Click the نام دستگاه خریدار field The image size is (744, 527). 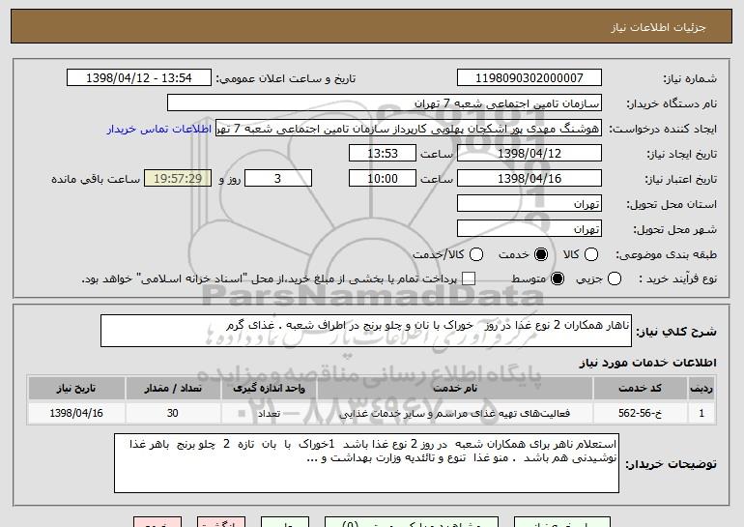pyautogui.click(x=385, y=103)
